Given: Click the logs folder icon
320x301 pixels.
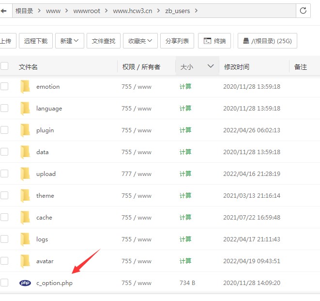Looking at the screenshot, I should (25, 239).
